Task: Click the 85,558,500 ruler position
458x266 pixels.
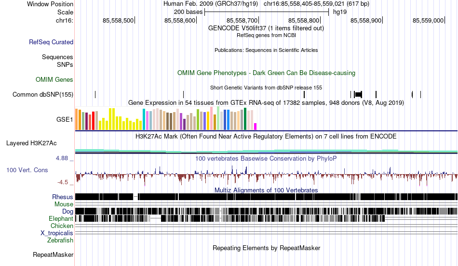Action: (x=118, y=20)
